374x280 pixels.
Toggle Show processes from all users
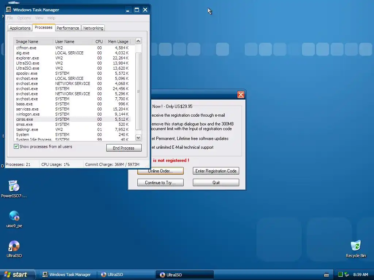point(16,147)
